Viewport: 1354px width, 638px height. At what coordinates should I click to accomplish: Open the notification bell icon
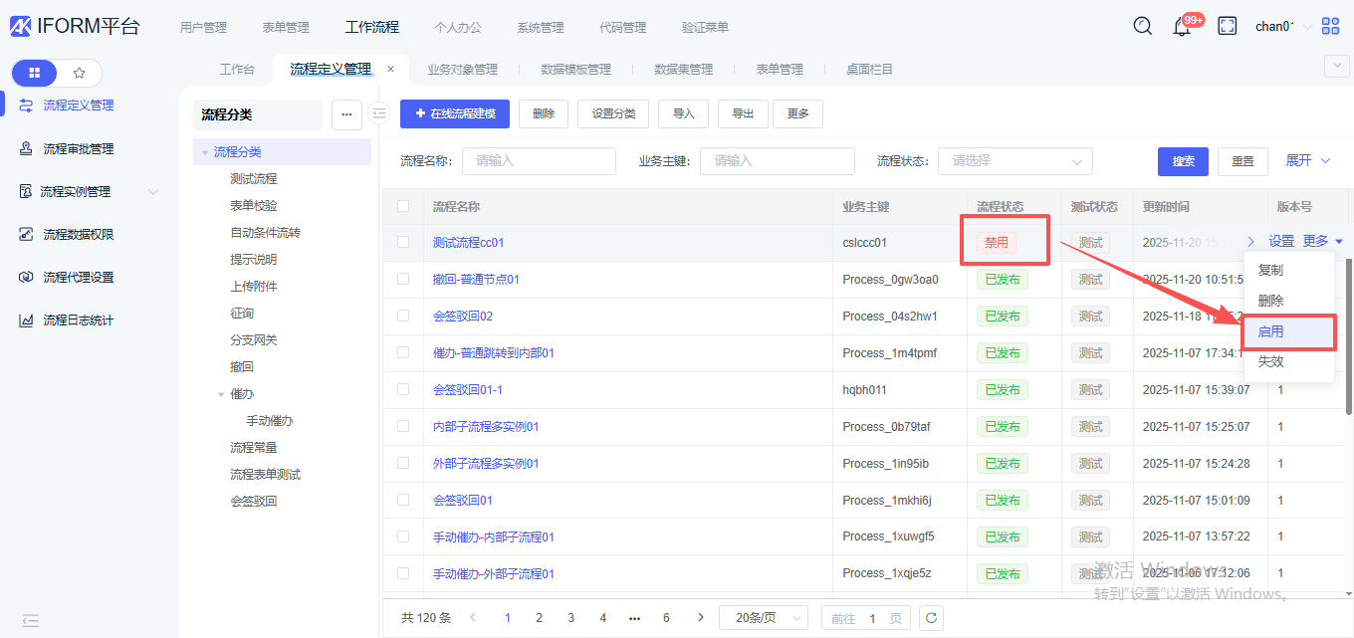pos(1182,27)
